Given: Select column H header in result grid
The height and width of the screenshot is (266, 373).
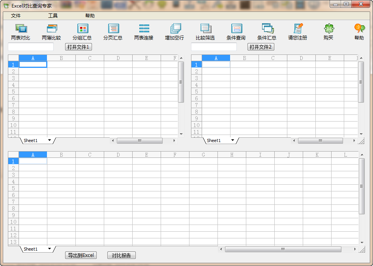Looking at the screenshot, I should tap(232, 155).
